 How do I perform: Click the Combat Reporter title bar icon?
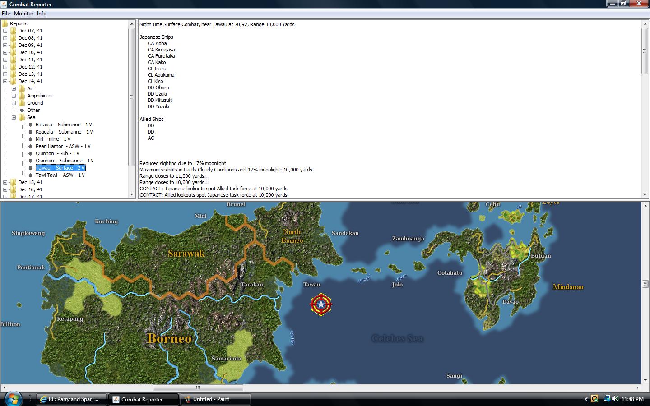coord(4,4)
